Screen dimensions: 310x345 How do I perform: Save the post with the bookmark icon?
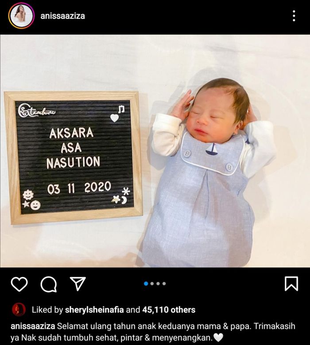point(291,284)
